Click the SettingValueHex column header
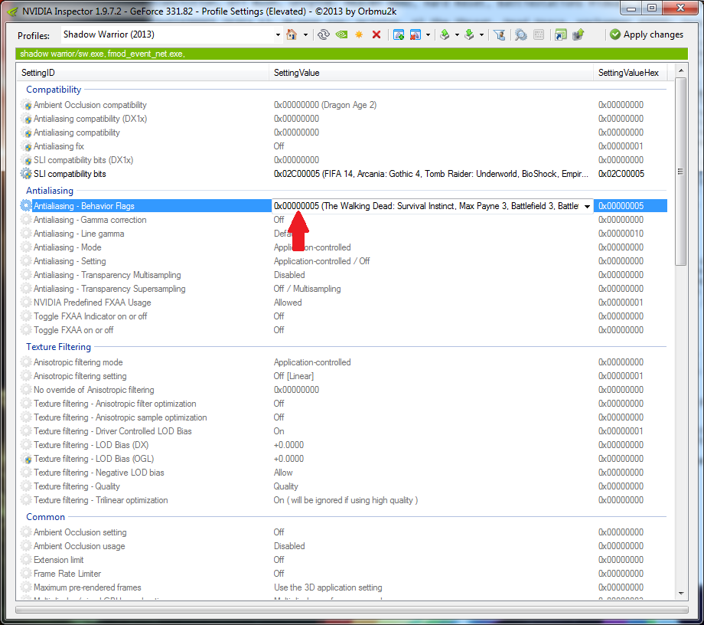This screenshot has width=704, height=625. tap(630, 73)
